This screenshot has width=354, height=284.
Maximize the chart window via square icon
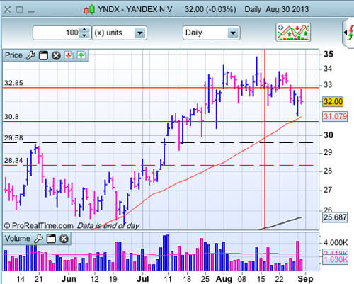point(20,10)
